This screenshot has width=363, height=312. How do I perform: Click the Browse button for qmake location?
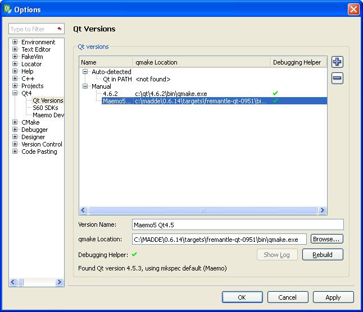[x=326, y=239]
